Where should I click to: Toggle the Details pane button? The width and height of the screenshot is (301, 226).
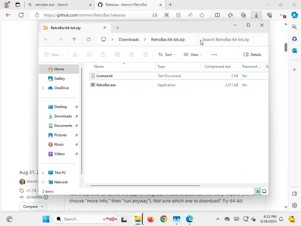coord(252,54)
